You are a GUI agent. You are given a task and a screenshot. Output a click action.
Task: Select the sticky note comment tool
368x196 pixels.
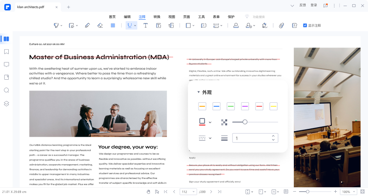coord(203,26)
